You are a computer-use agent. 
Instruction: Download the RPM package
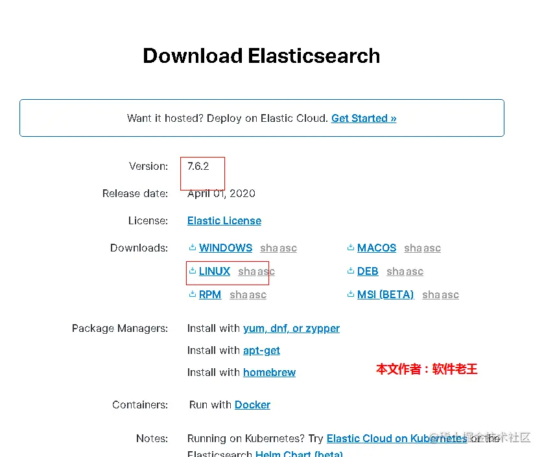pyautogui.click(x=210, y=295)
